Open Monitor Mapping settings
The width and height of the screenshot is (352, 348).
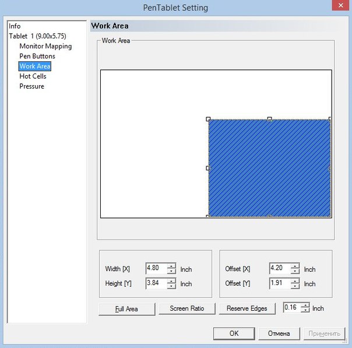(x=45, y=46)
